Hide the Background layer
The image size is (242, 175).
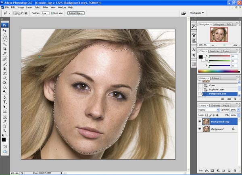click(x=200, y=129)
